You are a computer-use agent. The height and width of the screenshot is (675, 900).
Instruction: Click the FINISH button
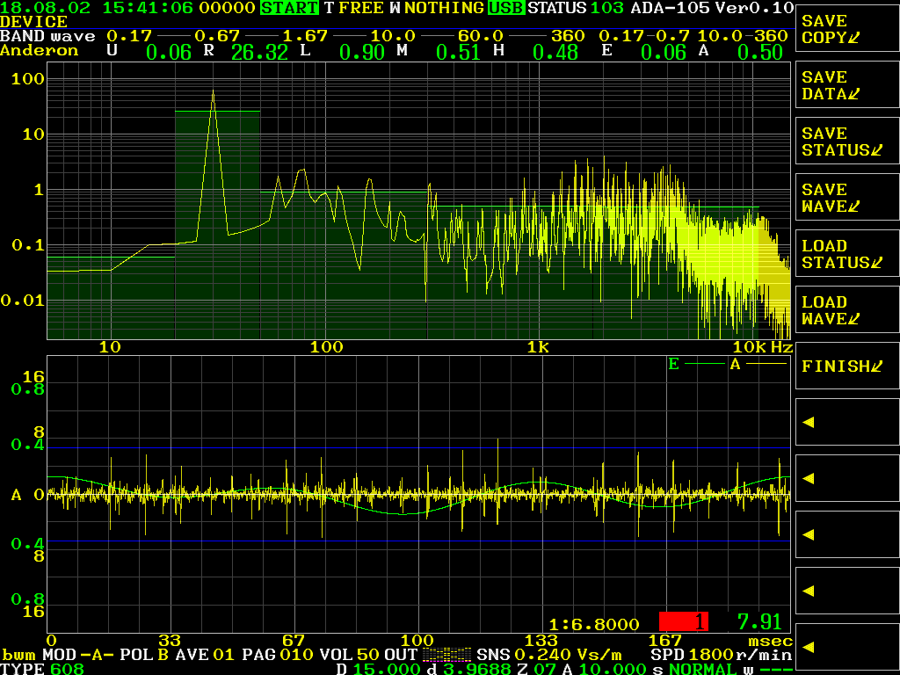847,366
